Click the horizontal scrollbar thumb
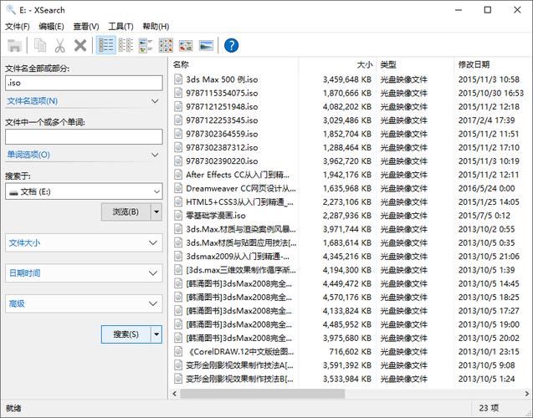The height and width of the screenshot is (418, 533). (x=262, y=394)
